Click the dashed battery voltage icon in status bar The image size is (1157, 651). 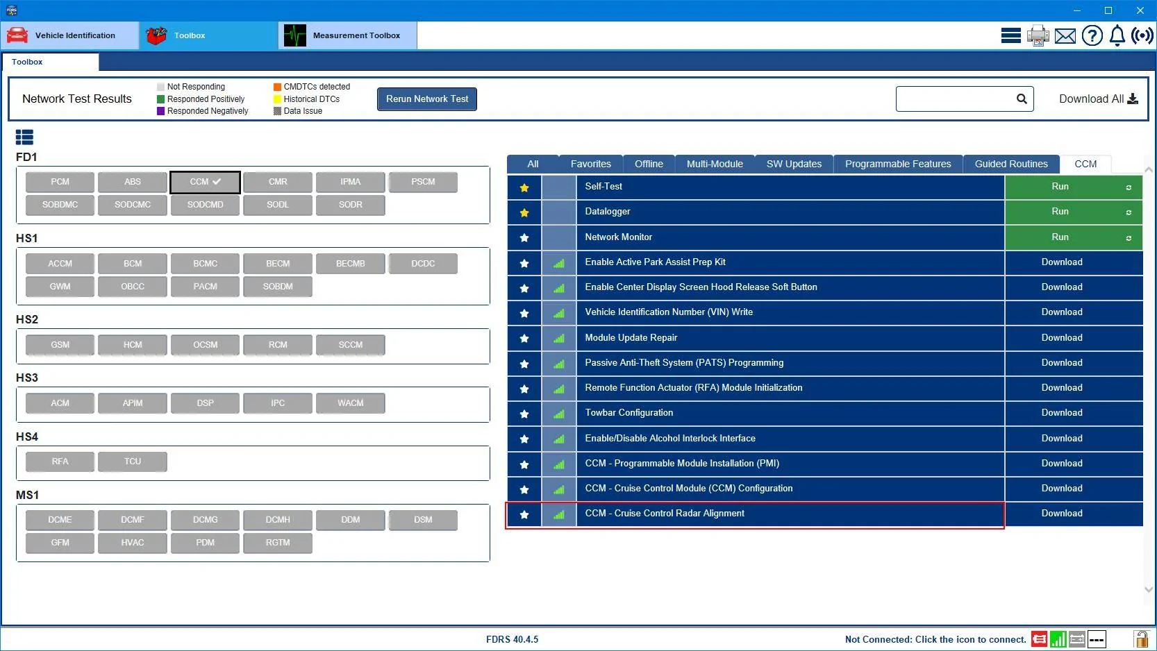pos(1097,639)
